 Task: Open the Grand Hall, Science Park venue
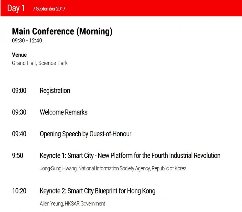tap(40, 63)
